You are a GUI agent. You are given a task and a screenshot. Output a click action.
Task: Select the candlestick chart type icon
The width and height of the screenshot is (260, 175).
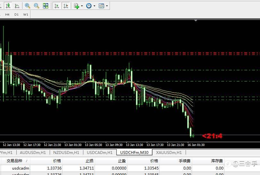click(8, 6)
